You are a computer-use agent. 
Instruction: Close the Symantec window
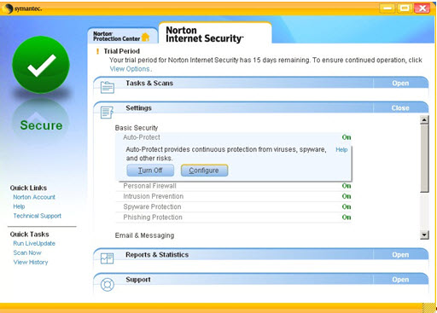click(422, 9)
